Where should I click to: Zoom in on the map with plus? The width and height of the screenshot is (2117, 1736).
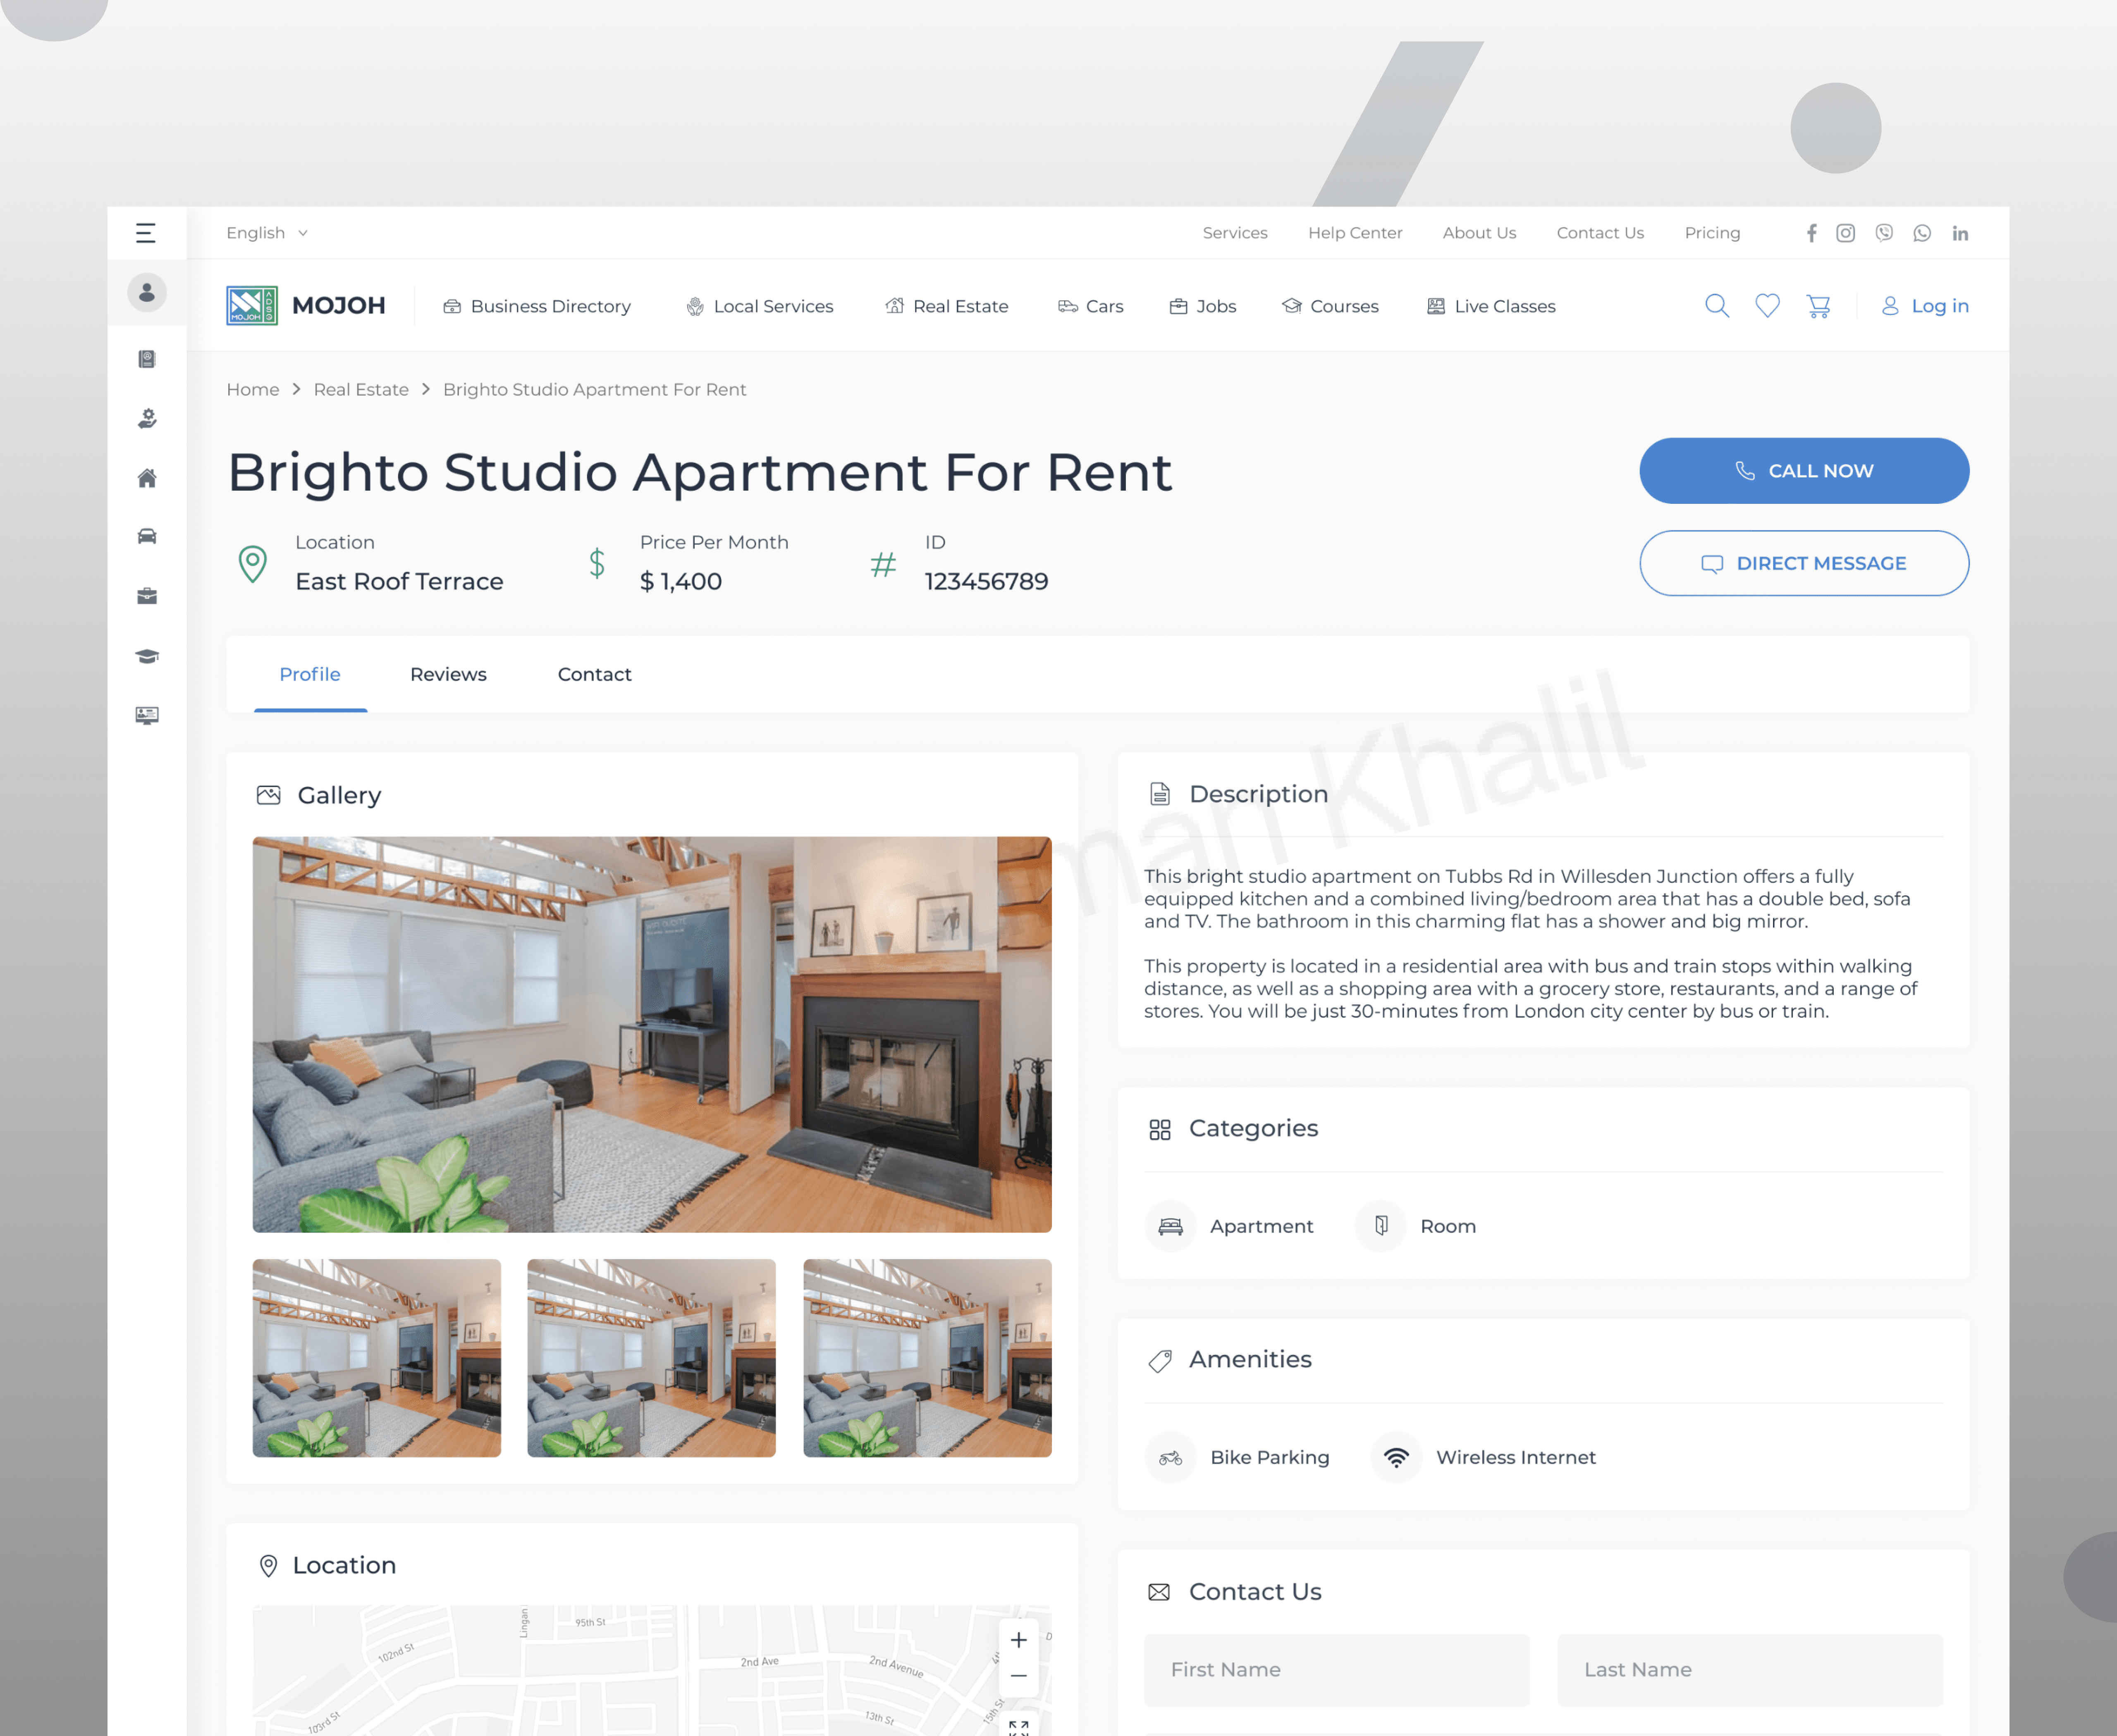[1018, 1640]
